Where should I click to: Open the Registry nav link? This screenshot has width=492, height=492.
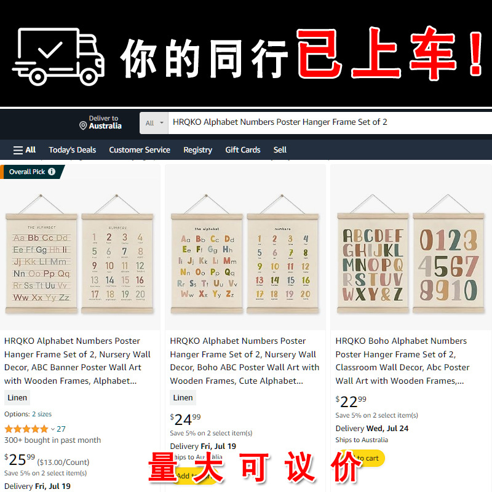[x=197, y=150]
